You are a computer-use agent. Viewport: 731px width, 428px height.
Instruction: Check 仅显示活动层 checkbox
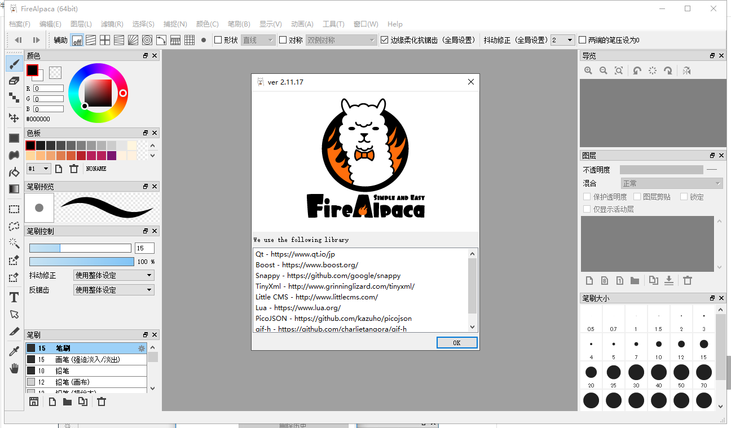click(x=587, y=209)
